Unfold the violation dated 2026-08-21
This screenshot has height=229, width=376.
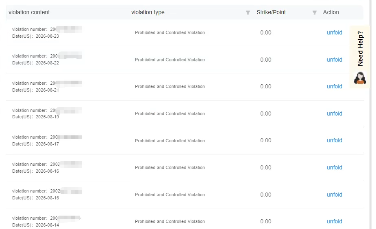pyautogui.click(x=334, y=86)
